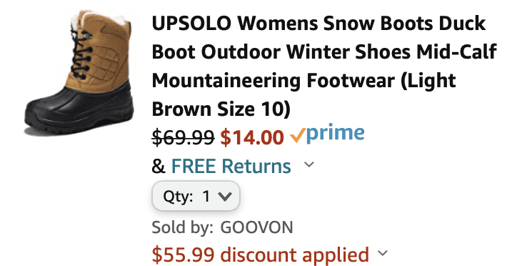
Task: Click the Qty dropdown arrow
Action: tap(225, 197)
